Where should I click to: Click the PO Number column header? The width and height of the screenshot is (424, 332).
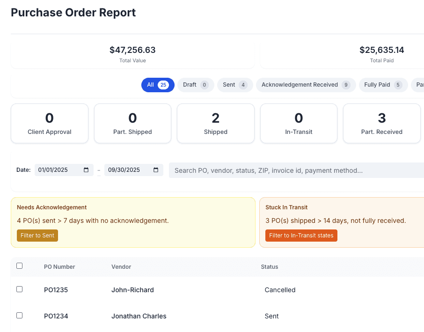59,267
